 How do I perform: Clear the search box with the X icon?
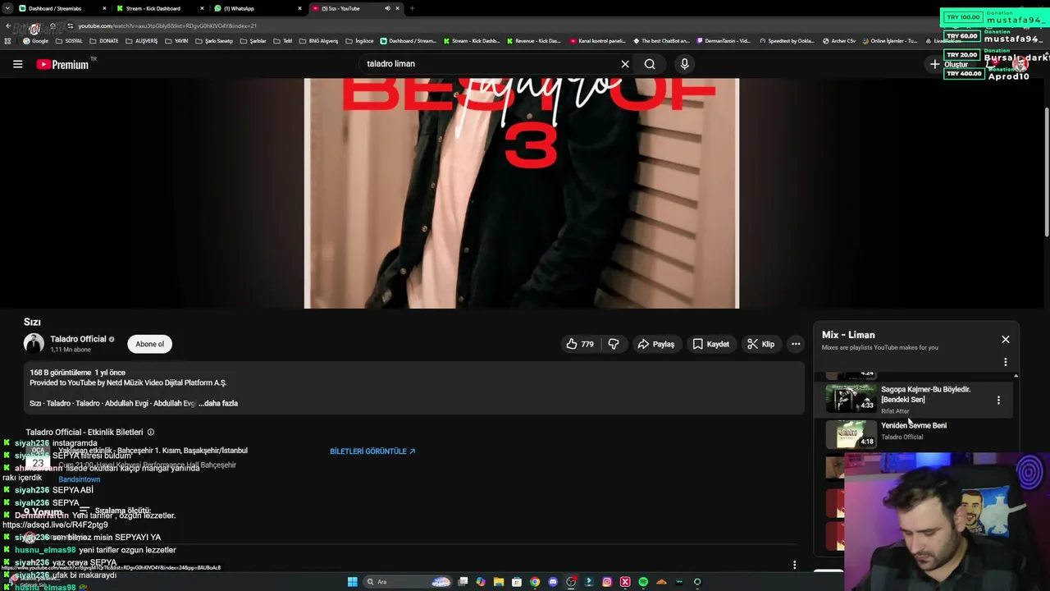pyautogui.click(x=625, y=64)
